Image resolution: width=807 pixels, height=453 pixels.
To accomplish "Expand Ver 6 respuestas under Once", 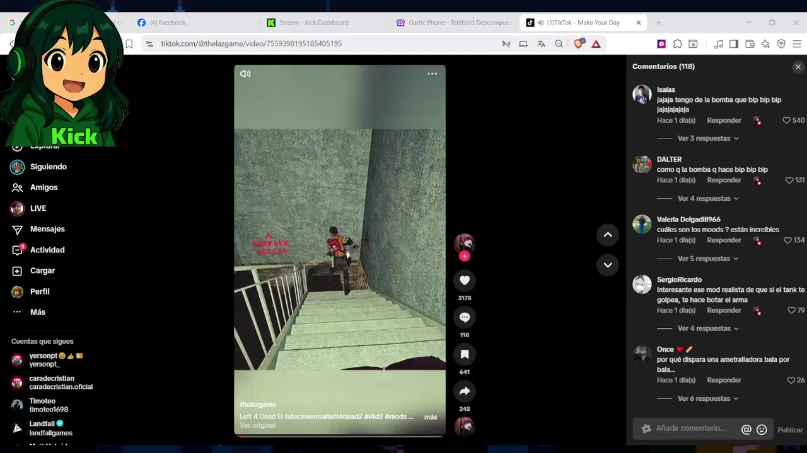I will click(x=708, y=398).
